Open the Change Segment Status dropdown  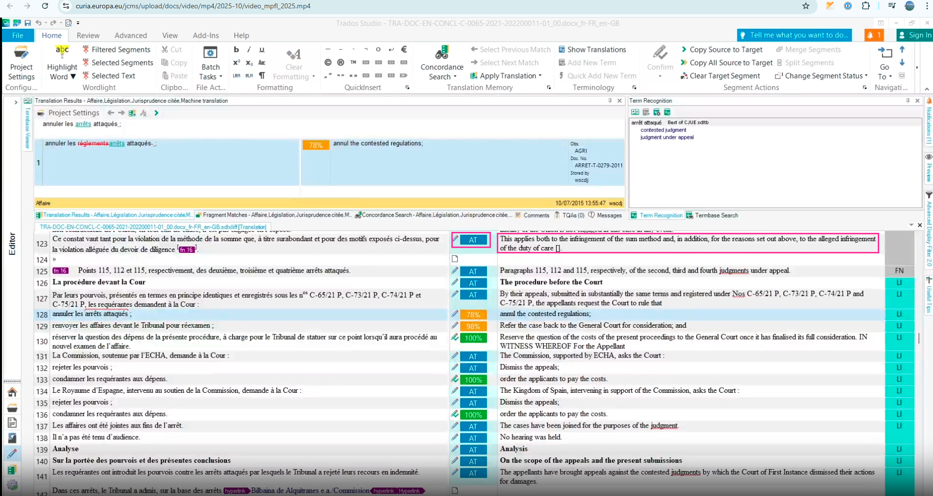866,76
